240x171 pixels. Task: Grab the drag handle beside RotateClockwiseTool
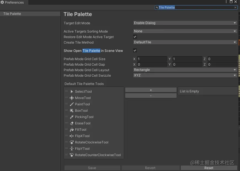(66, 142)
